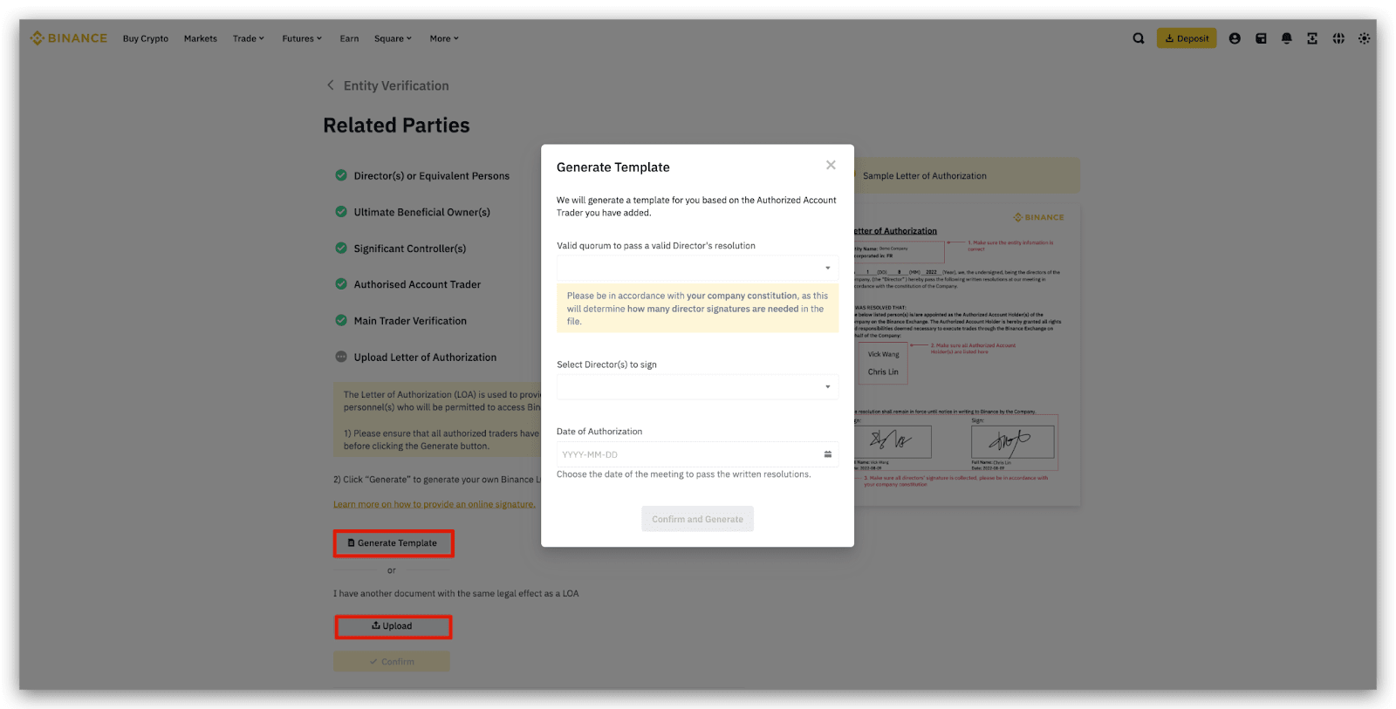Click the QR download scan icon
Screen dimensions: 1396x709
1312,38
